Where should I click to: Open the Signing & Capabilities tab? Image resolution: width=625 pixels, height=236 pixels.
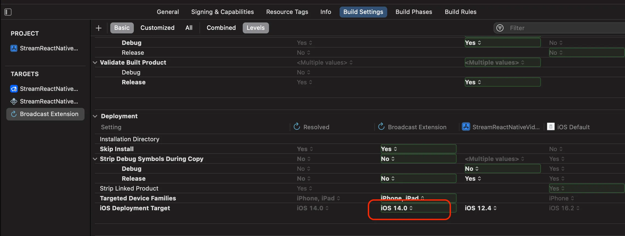pos(222,12)
